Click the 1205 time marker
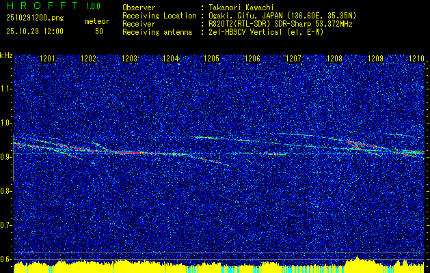The height and width of the screenshot is (273, 430). pyautogui.click(x=212, y=58)
